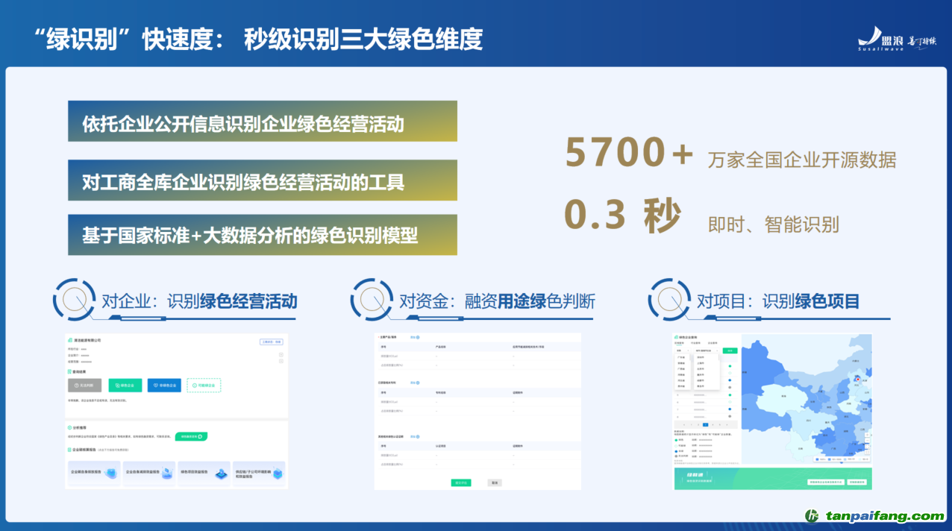Click the green submit button below the tables
952x531 pixels.
click(x=461, y=483)
